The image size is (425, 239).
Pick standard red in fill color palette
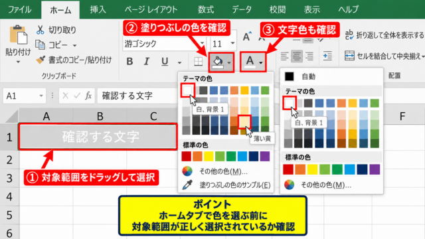pyautogui.click(x=186, y=157)
